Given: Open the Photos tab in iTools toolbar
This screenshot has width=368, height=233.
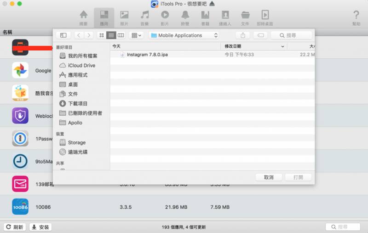Looking at the screenshot, I should [x=124, y=18].
